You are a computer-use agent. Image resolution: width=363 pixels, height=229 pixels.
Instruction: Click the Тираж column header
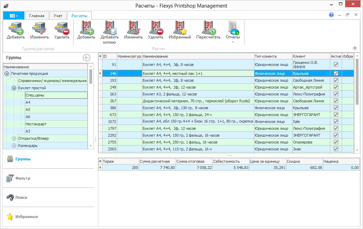[120, 161]
